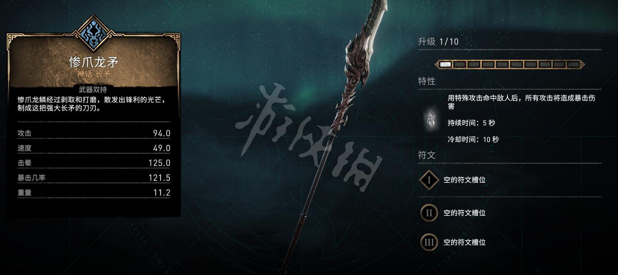Click the 暴击几率 121.5 stat row
618x275 pixels.
[94, 178]
